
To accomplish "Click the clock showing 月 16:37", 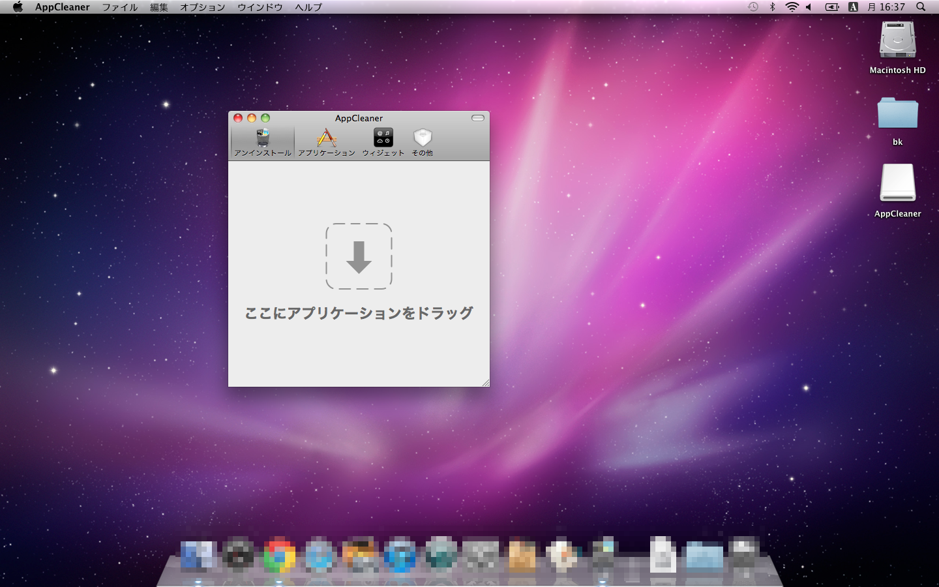I will 886,7.
